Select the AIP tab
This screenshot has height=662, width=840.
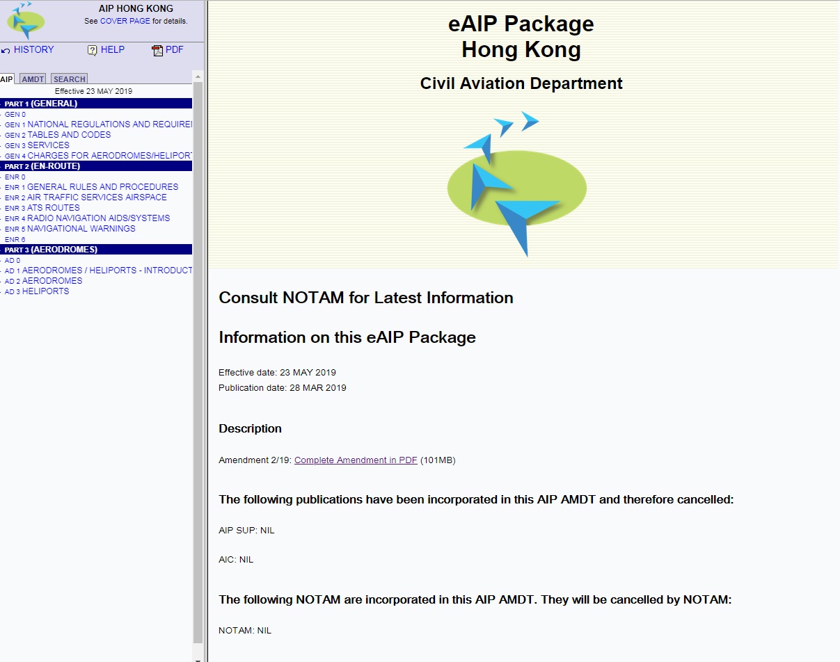tap(7, 79)
